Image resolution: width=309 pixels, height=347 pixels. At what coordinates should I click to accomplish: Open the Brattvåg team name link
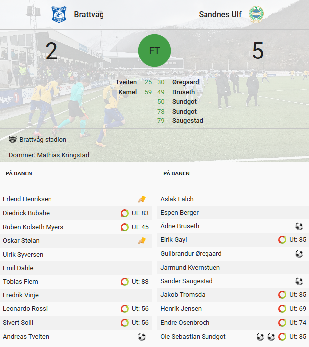pos(89,14)
